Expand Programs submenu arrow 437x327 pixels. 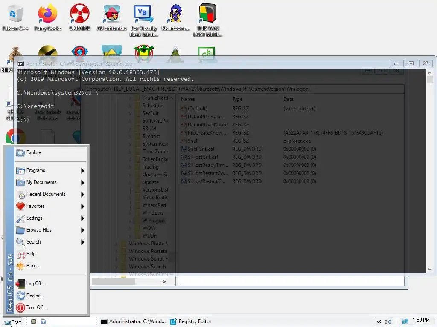tap(82, 170)
